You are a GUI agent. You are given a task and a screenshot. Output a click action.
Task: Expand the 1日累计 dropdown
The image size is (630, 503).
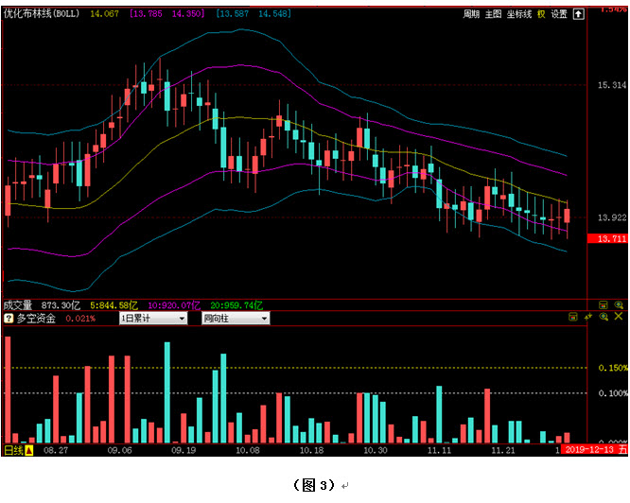tap(152, 320)
